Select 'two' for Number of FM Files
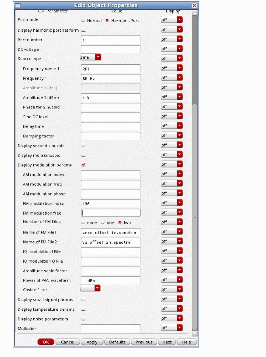266x357 pixels. (x=120, y=223)
